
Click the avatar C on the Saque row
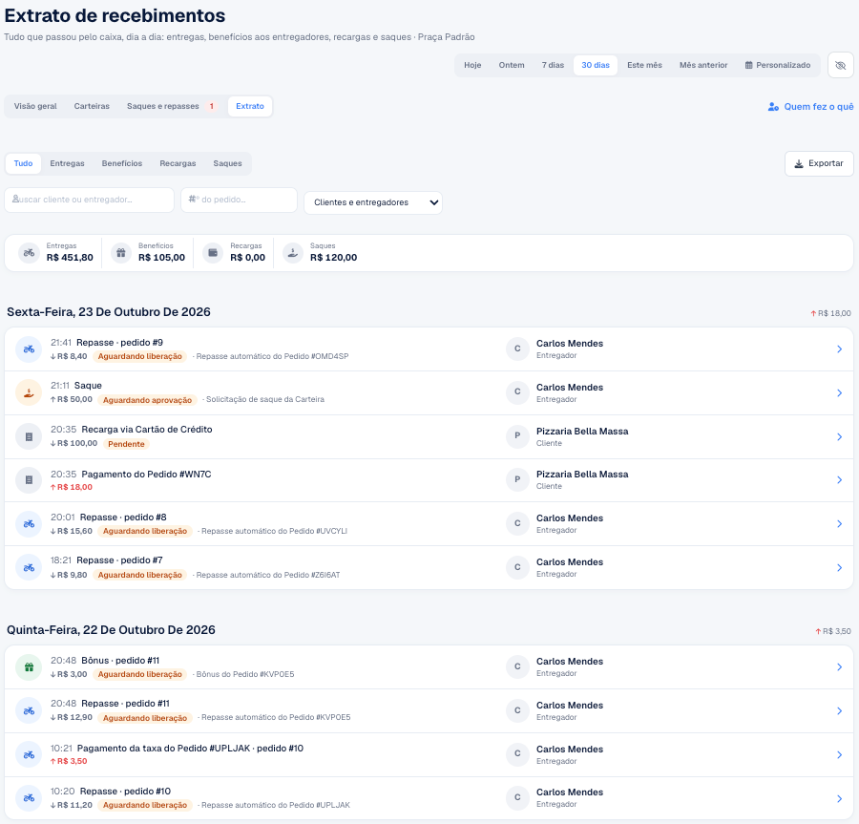(517, 392)
